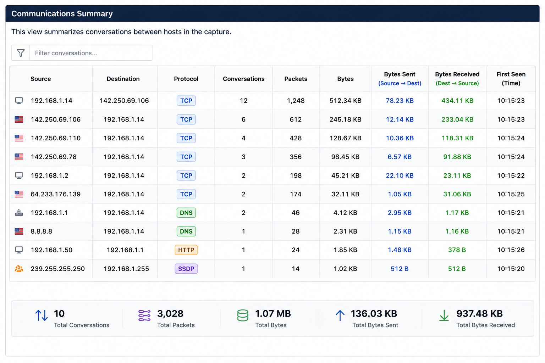
Task: Click the 245.18 KB bytes cell
Action: (346, 119)
